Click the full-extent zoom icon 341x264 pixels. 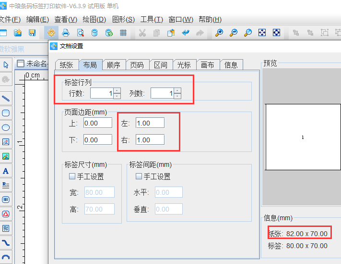coord(276,33)
